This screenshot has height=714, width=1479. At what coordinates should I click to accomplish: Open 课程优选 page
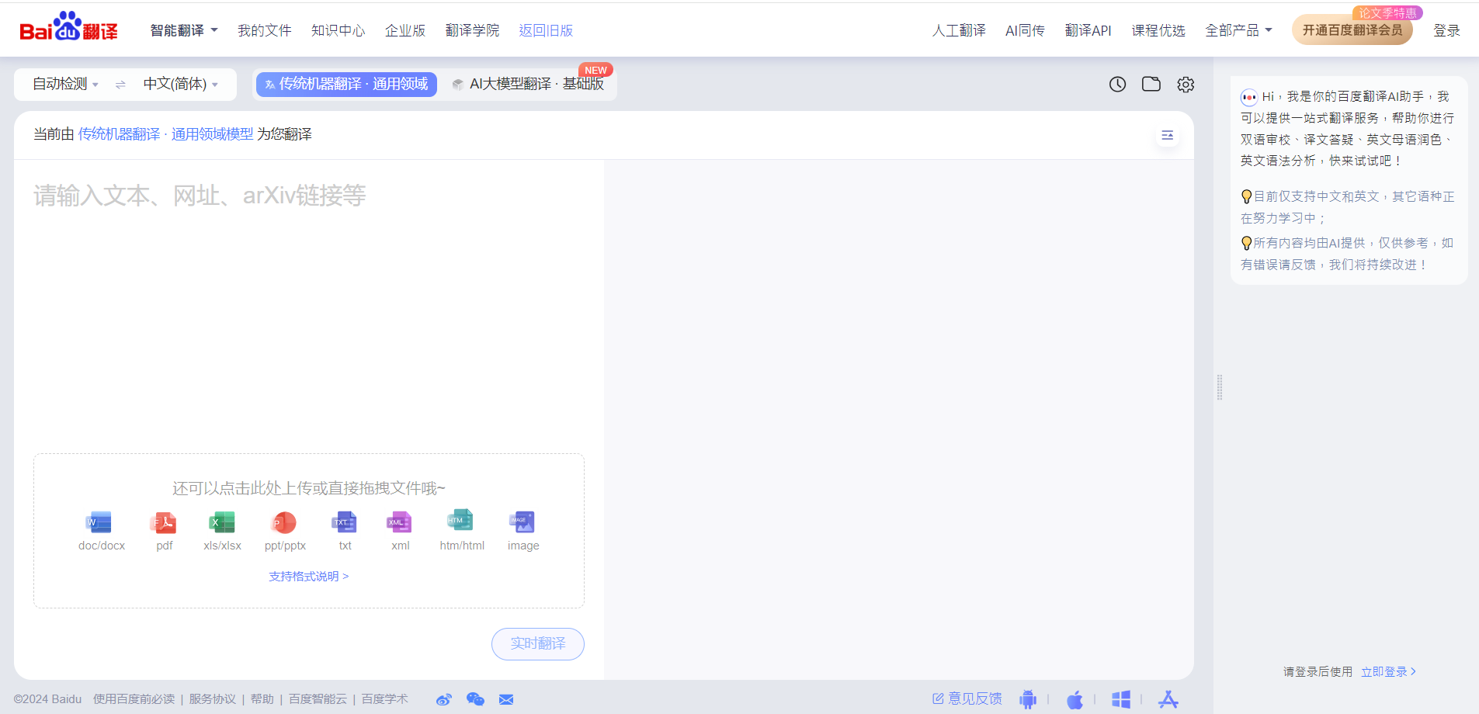tap(1158, 30)
